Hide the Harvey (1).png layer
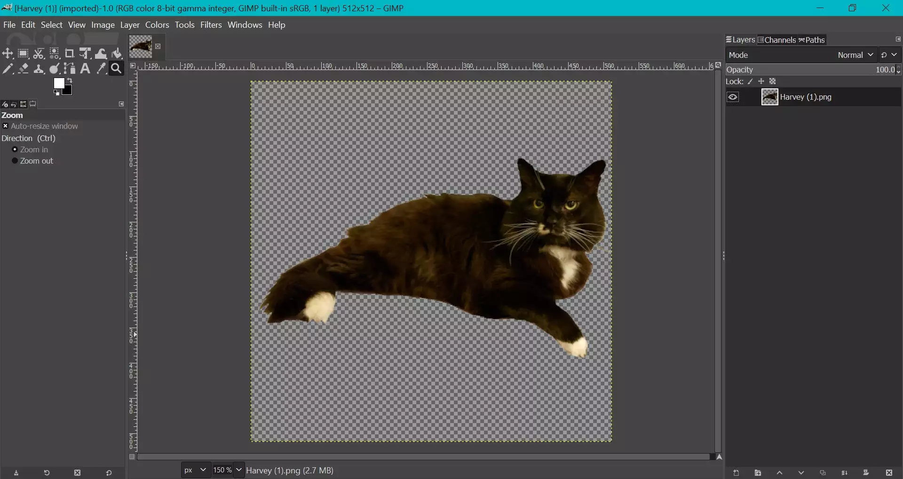 [x=733, y=97]
